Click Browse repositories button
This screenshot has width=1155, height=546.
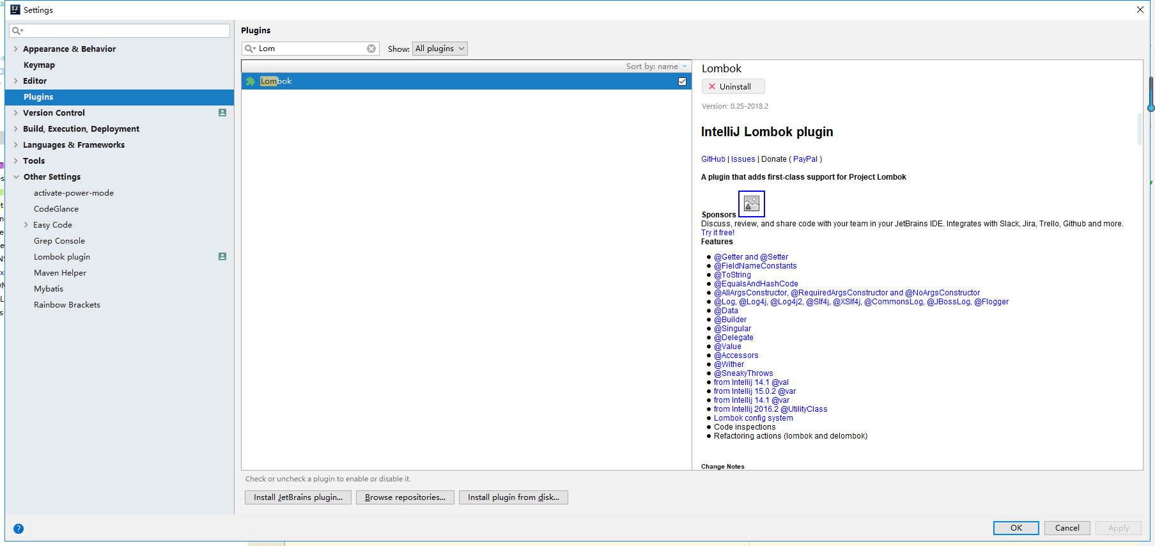pos(405,497)
